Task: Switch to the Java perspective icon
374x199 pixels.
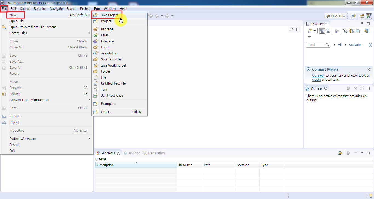Action: pos(369,16)
